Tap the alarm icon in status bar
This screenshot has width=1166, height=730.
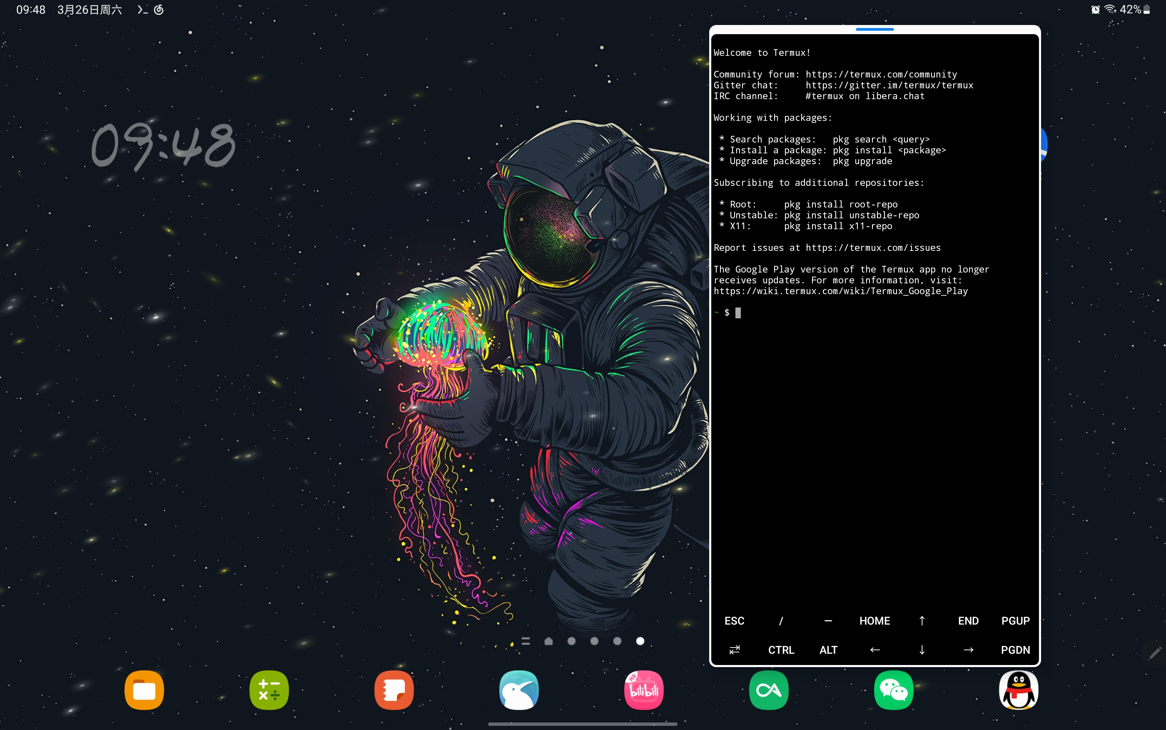click(x=1096, y=10)
